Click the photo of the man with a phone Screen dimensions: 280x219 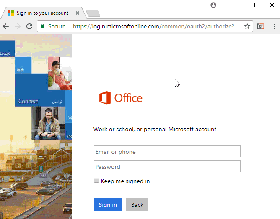[x=47, y=122]
